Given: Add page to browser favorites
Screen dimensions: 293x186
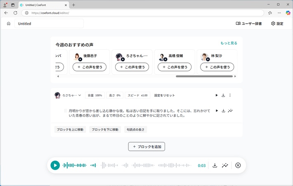Looking at the screenshot, I should 270,13.
